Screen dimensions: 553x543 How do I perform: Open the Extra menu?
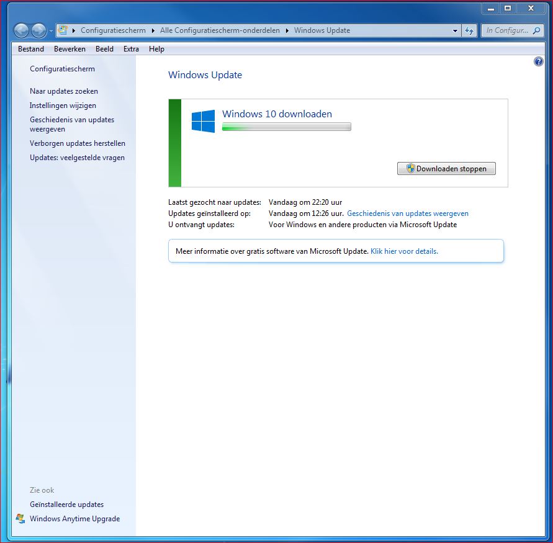tap(131, 49)
